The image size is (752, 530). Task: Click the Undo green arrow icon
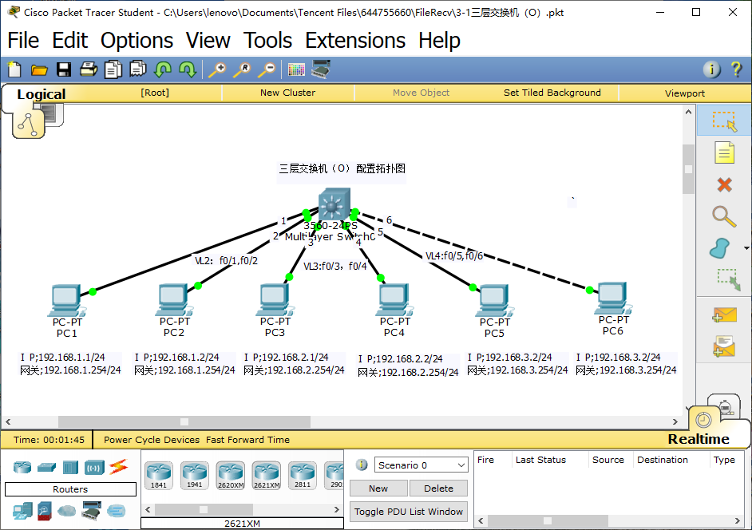[x=163, y=69]
